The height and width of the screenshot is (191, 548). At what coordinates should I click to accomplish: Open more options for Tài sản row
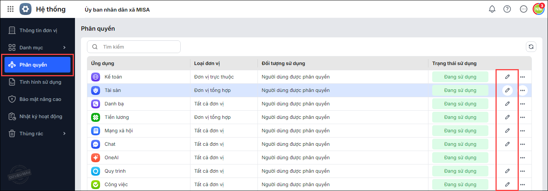click(x=523, y=90)
